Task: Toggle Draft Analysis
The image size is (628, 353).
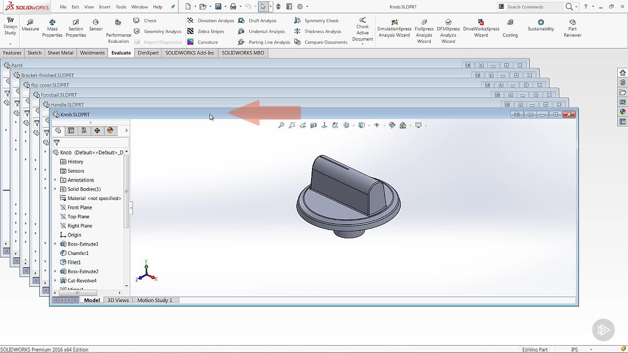Action: (257, 21)
